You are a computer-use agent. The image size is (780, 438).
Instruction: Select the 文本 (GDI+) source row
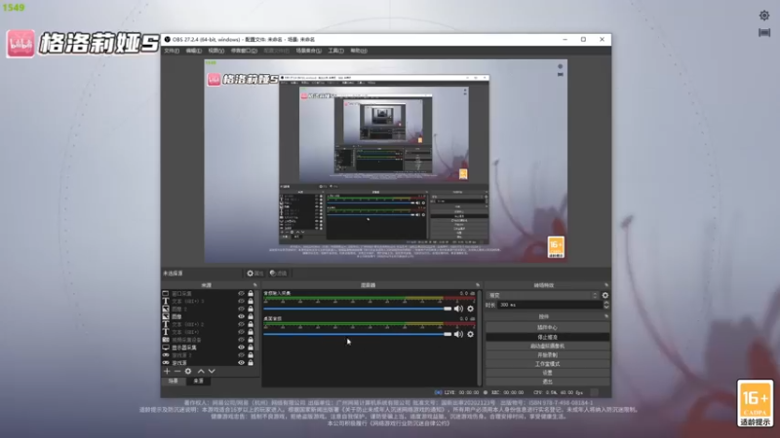[x=210, y=332]
